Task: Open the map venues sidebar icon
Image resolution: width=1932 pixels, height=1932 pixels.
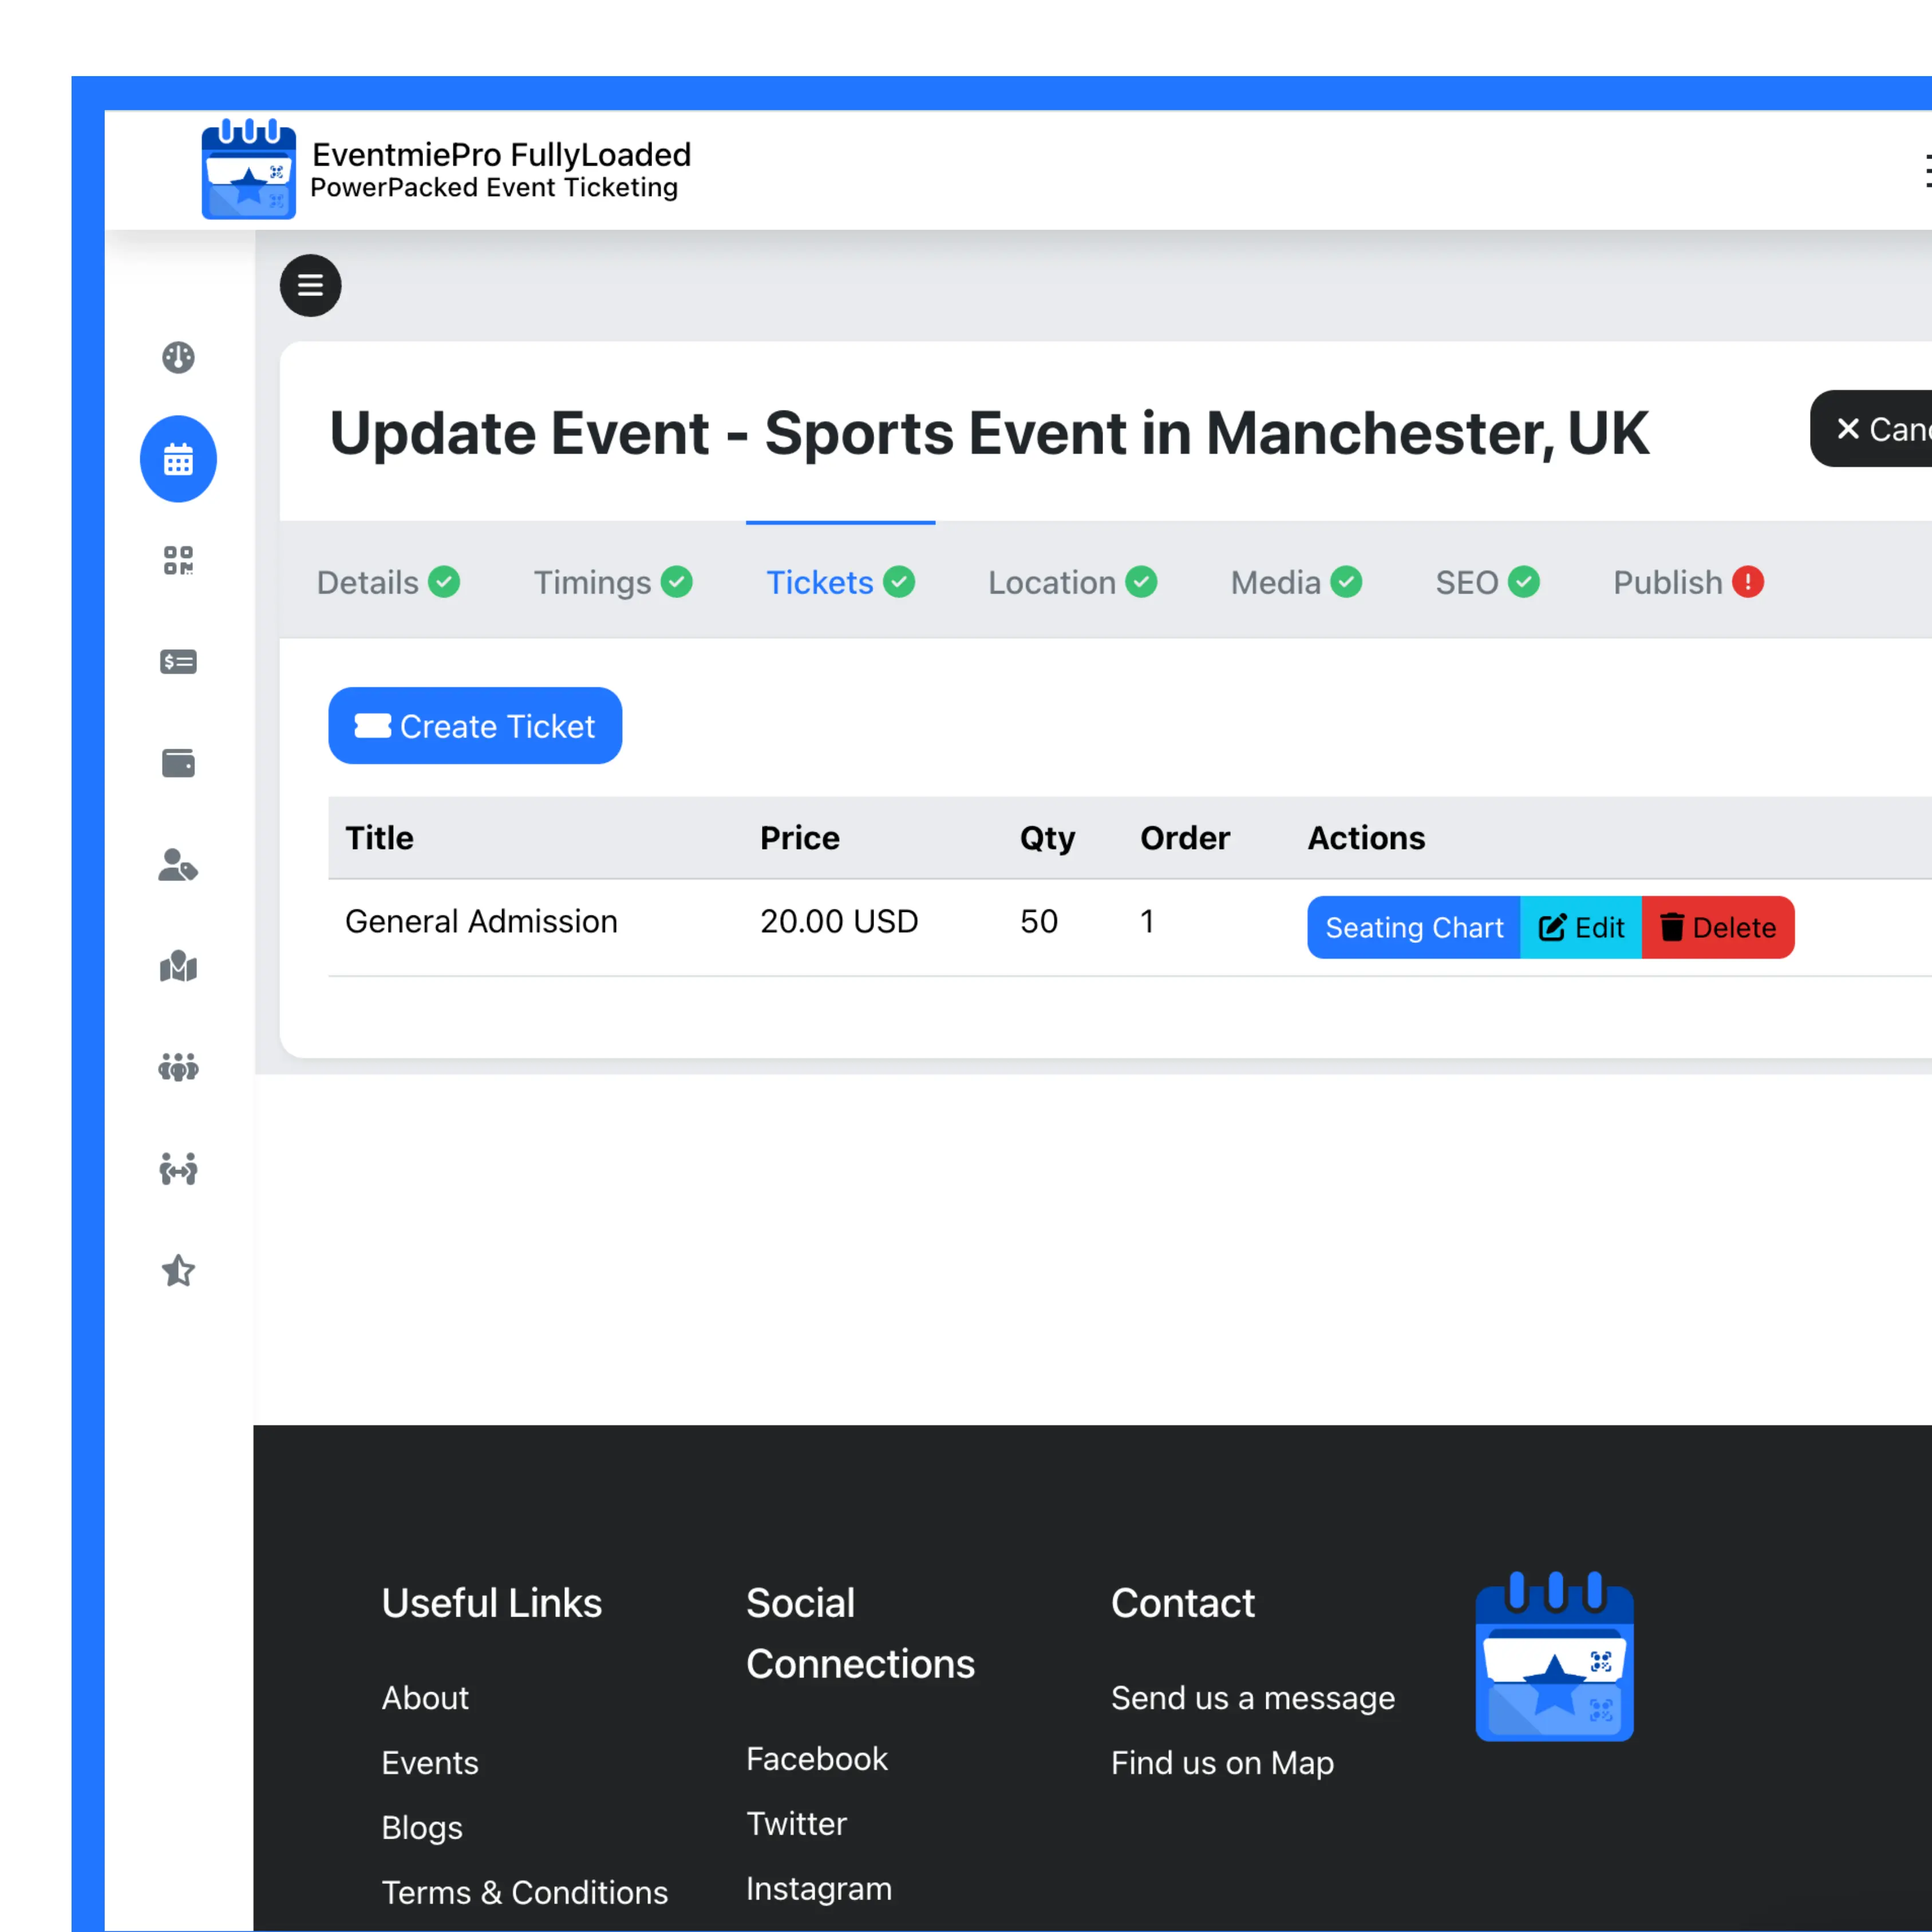Action: click(x=178, y=966)
